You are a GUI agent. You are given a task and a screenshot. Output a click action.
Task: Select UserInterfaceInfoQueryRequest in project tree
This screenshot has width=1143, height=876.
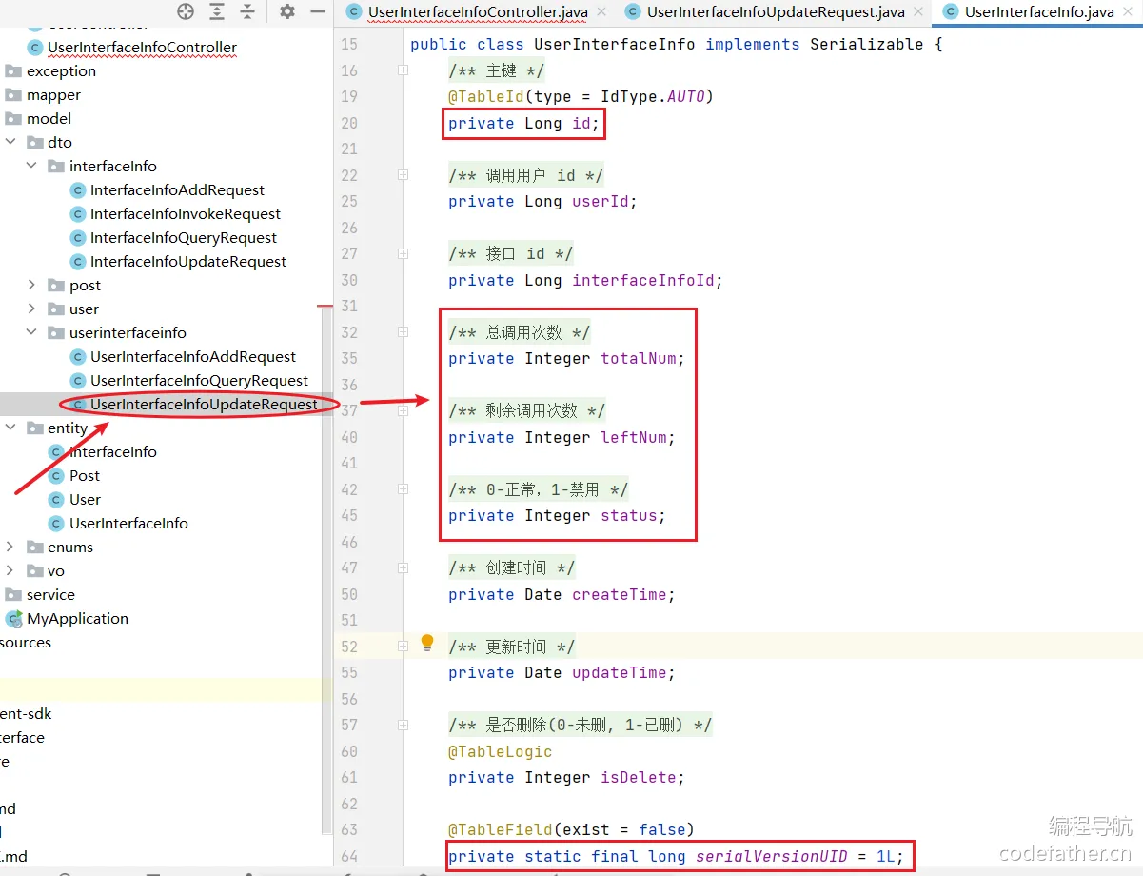199,381
